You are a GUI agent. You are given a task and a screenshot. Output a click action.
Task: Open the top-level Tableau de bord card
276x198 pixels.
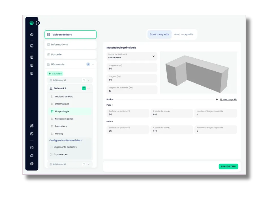click(70, 35)
